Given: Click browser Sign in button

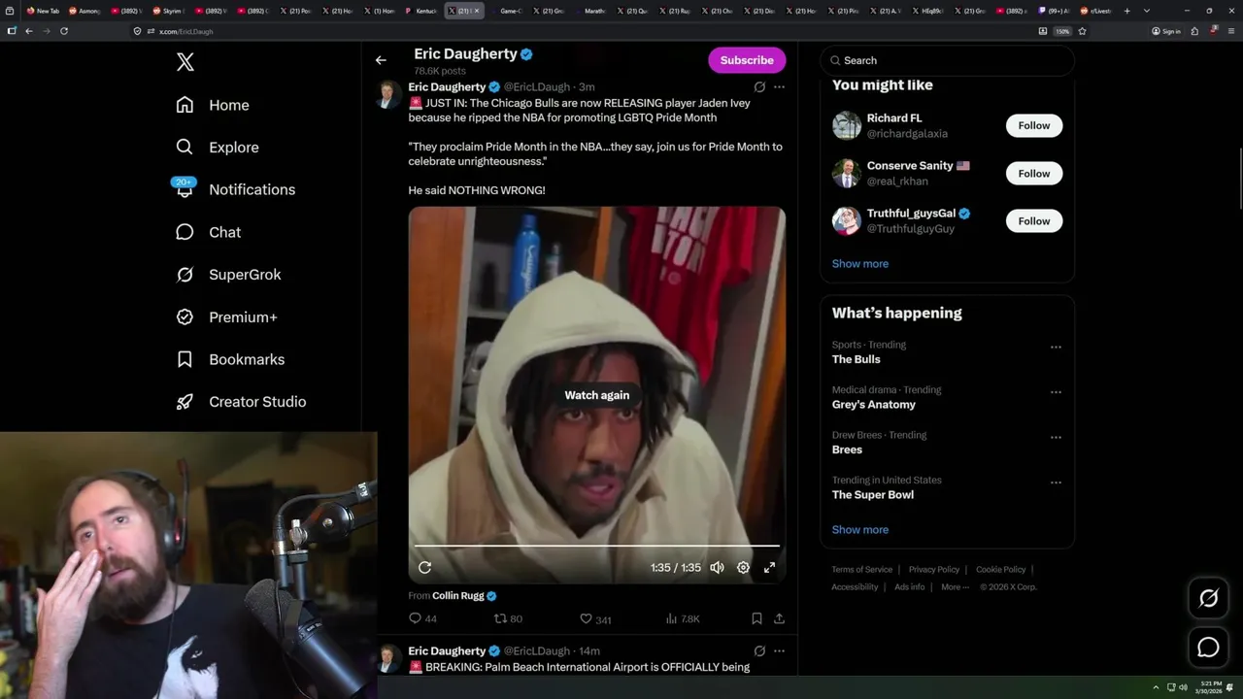Looking at the screenshot, I should [1166, 31].
